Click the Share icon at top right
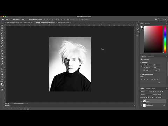The image size is (168, 126). click(166, 19)
